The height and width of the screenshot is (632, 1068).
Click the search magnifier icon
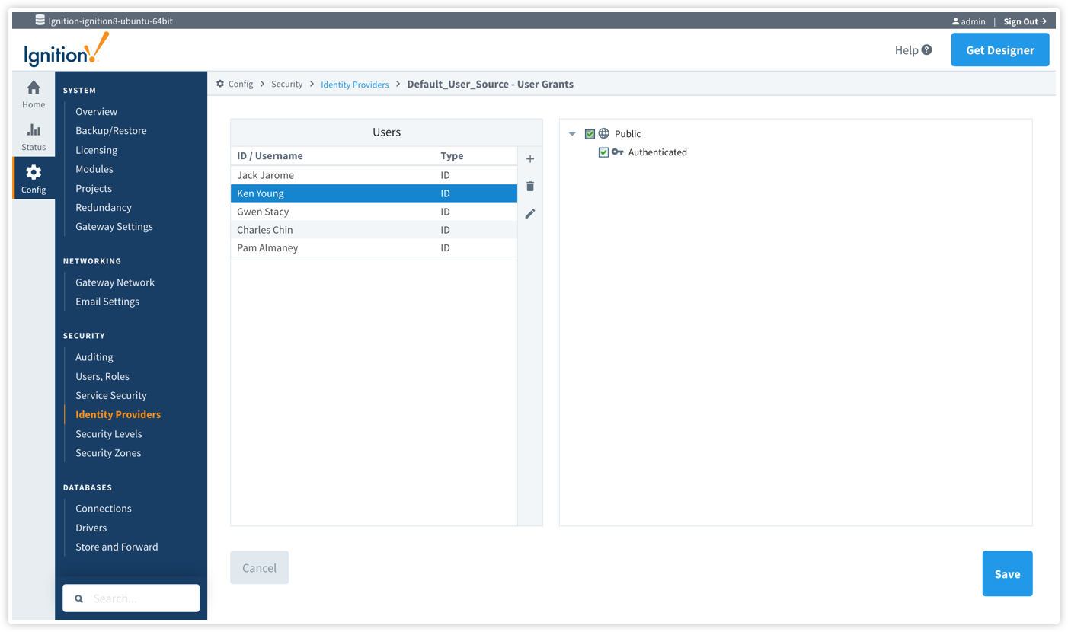click(x=78, y=599)
